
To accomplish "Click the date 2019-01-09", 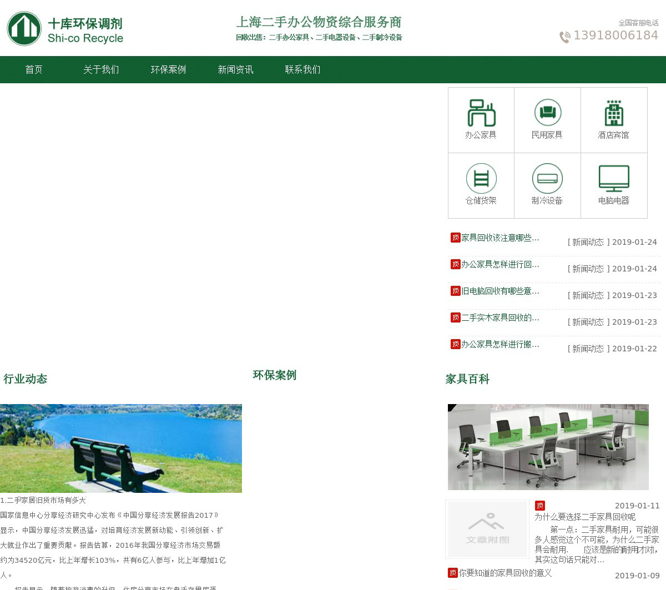I will click(x=637, y=576).
